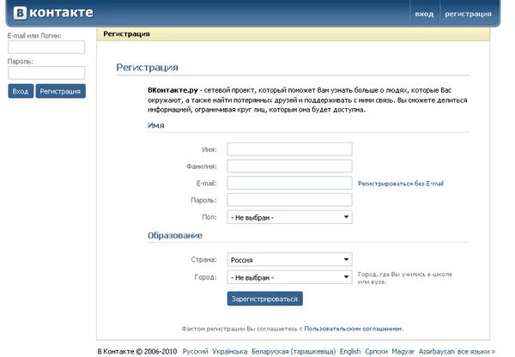Expand the 'Пол' gender dropdown

(x=289, y=217)
